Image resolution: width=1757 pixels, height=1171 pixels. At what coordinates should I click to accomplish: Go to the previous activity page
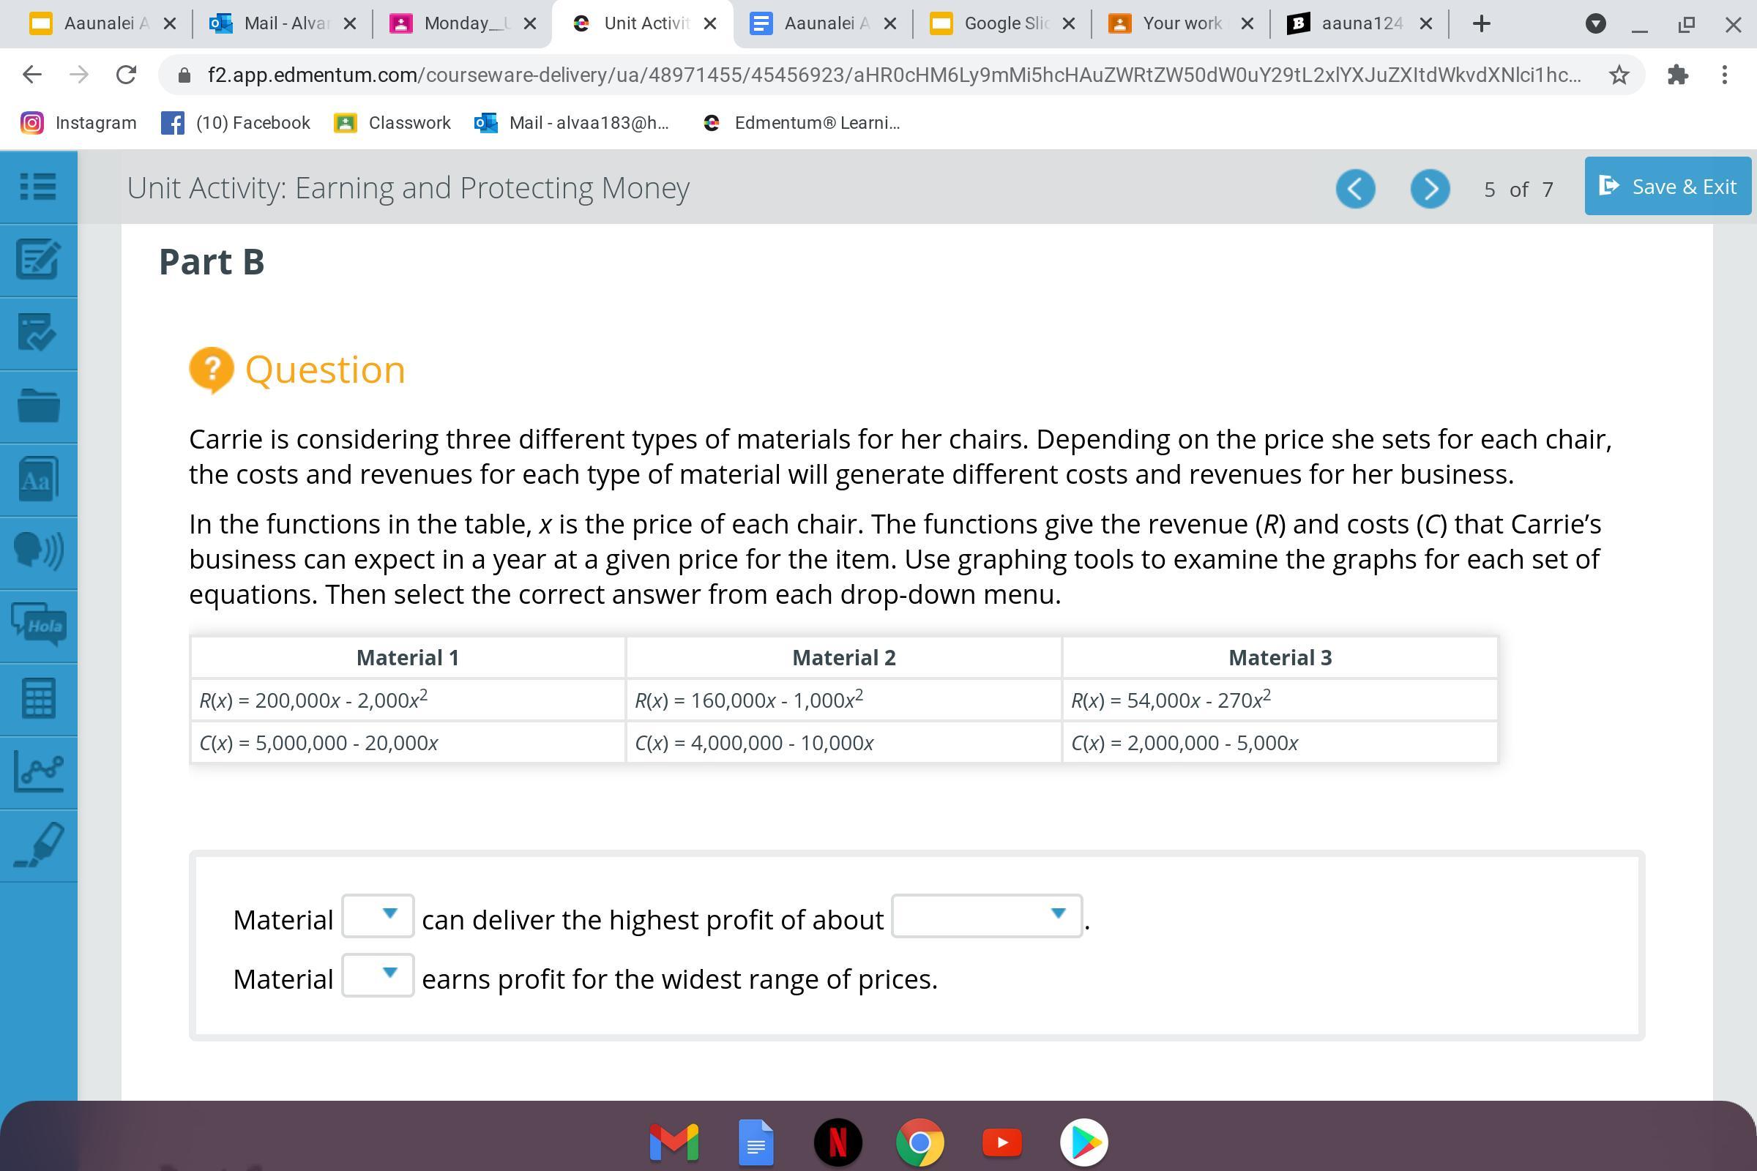point(1355,188)
